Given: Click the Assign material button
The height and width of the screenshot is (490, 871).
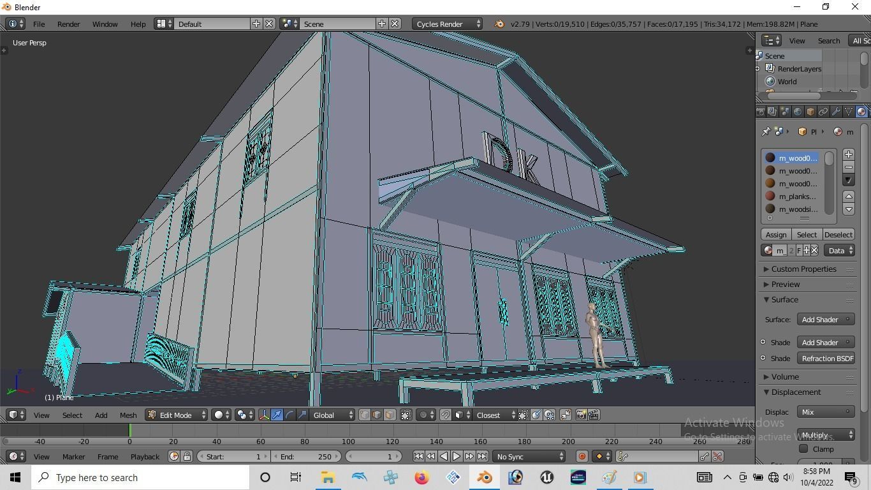Looking at the screenshot, I should (x=776, y=235).
